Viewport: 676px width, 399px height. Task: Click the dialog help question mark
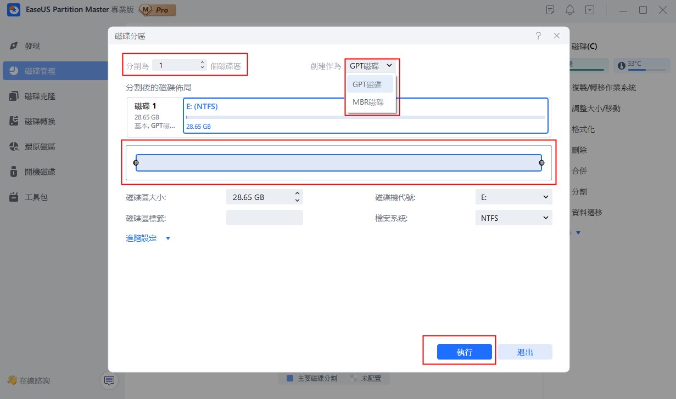click(x=538, y=36)
